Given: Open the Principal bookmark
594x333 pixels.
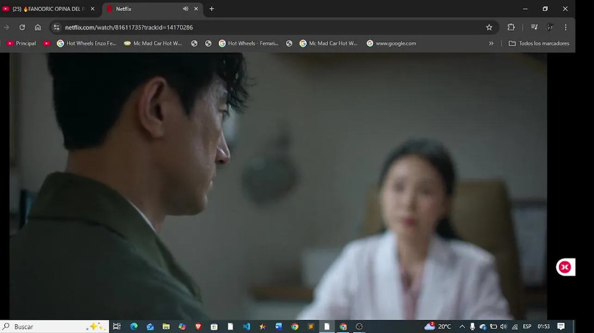Looking at the screenshot, I should (x=21, y=43).
